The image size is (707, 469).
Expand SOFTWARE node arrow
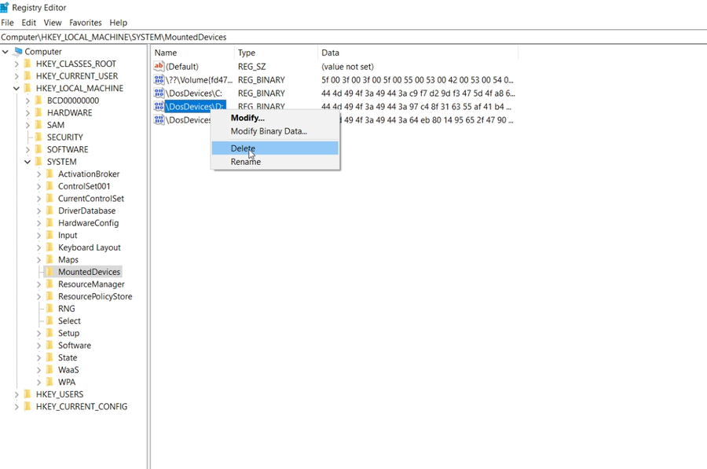(27, 149)
